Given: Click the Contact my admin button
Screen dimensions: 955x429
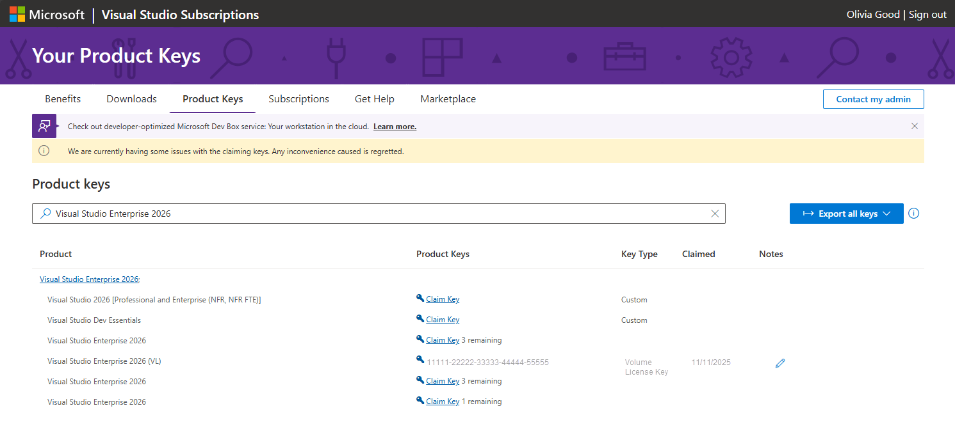Looking at the screenshot, I should coord(873,99).
